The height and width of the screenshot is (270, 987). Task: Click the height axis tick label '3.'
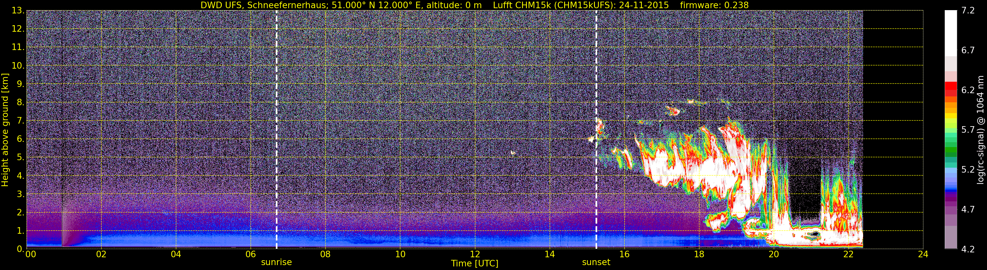[x=21, y=194]
